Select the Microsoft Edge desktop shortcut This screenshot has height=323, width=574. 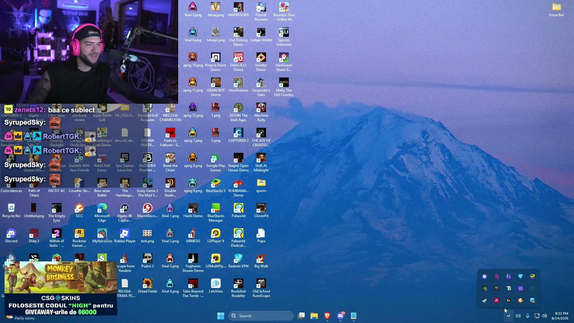tap(102, 213)
